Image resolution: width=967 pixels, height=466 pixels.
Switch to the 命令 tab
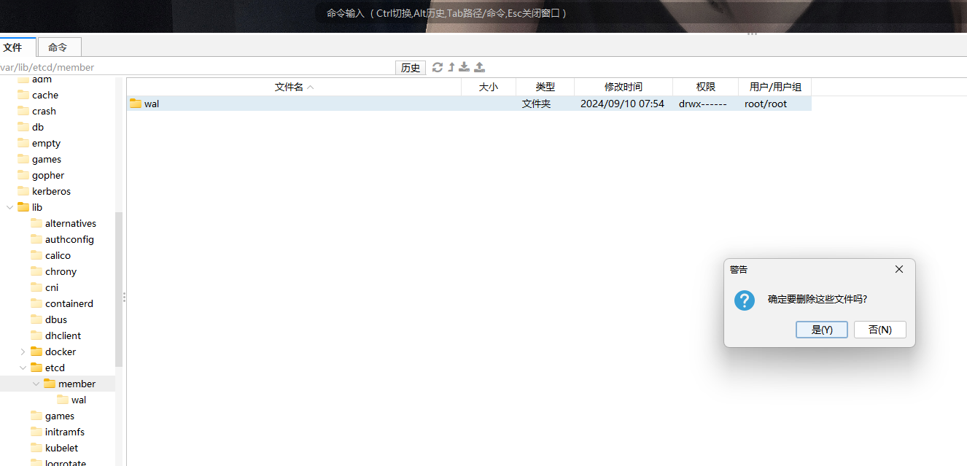[x=58, y=47]
